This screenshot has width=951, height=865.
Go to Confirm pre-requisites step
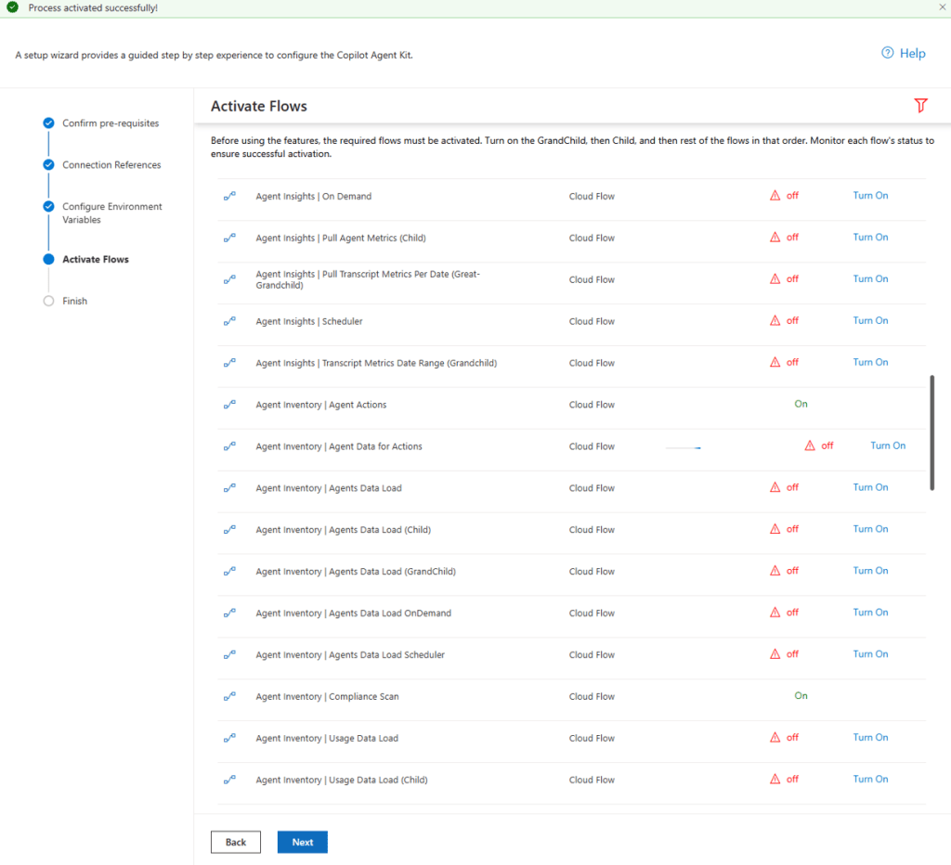[111, 123]
